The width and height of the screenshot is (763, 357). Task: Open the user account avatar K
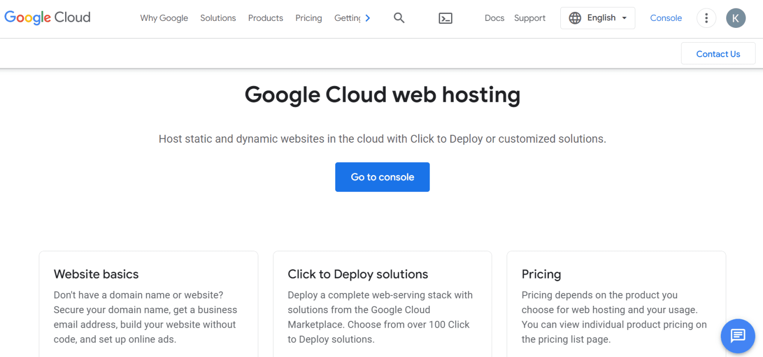pyautogui.click(x=735, y=18)
